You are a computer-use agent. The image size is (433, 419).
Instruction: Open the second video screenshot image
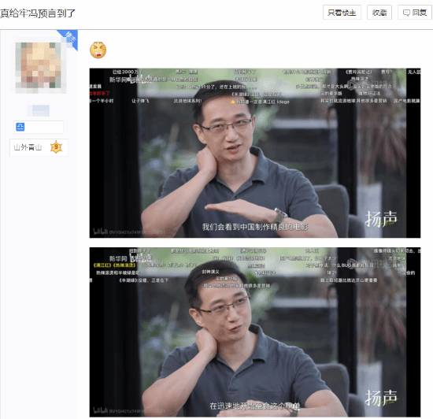click(x=254, y=332)
